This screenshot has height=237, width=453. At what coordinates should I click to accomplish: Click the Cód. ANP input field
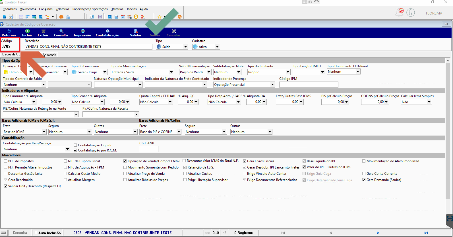tap(149, 149)
